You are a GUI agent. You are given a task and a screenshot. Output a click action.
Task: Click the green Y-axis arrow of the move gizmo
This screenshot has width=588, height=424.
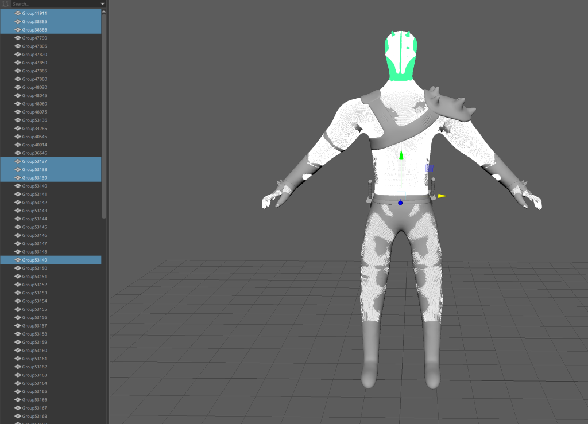401,155
